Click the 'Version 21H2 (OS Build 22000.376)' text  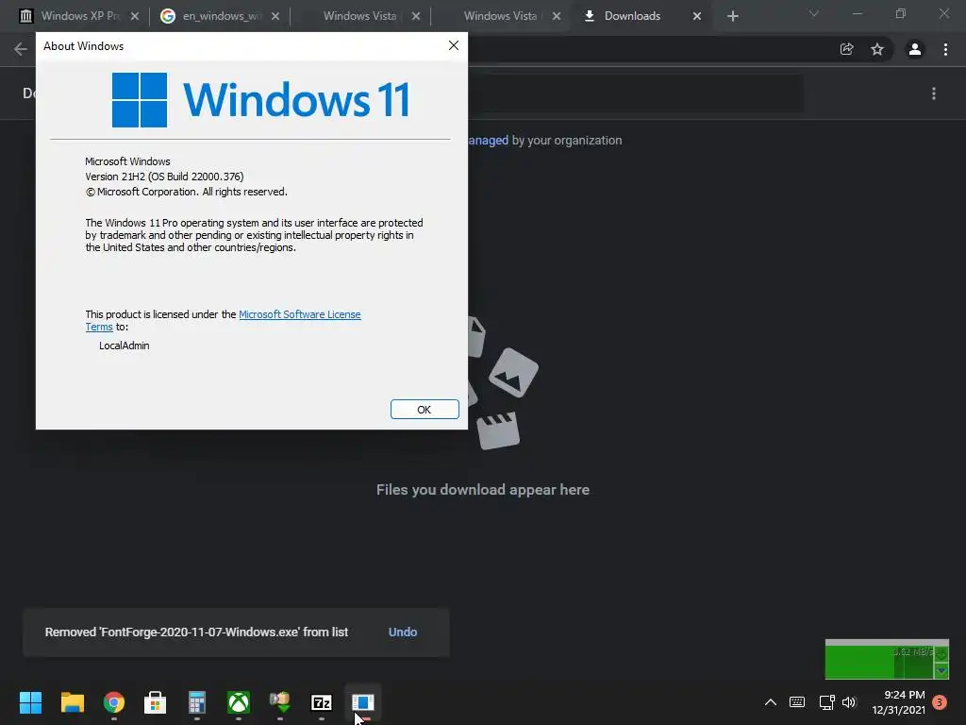tap(164, 177)
